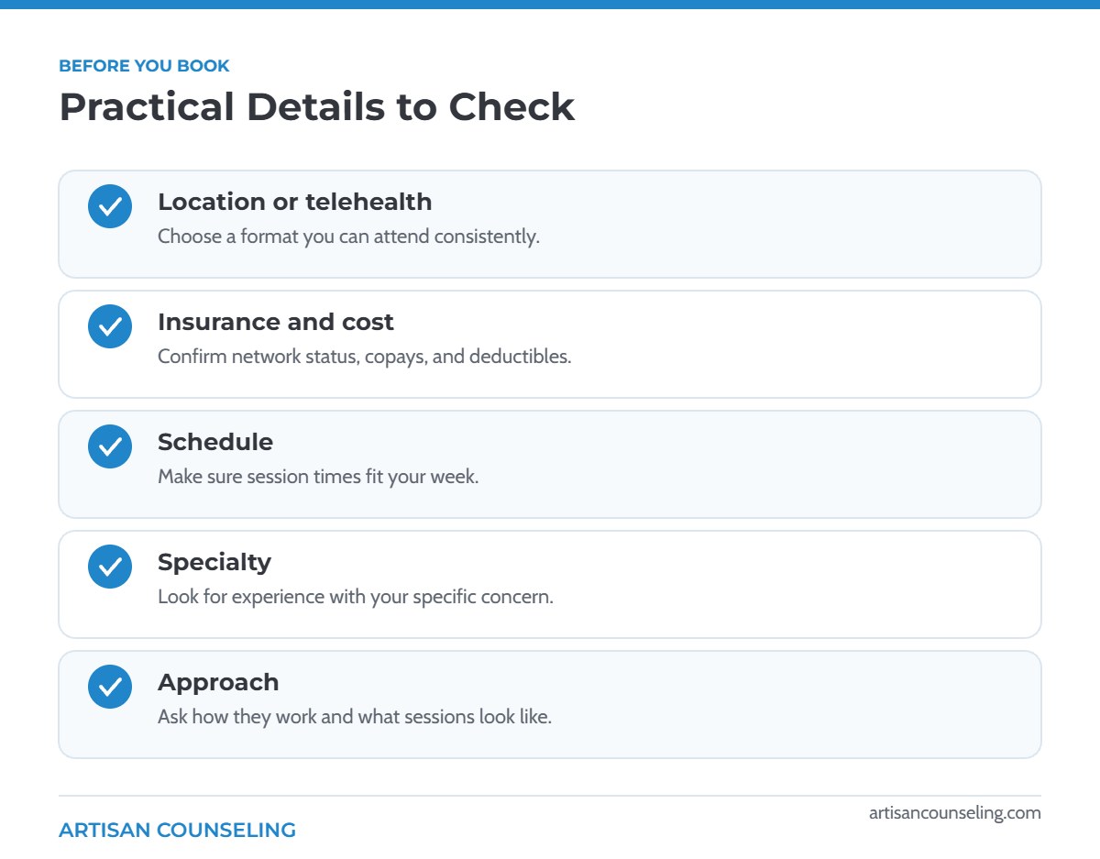
Task: Click 'Look for experience with your specific concern.'
Action: click(356, 597)
